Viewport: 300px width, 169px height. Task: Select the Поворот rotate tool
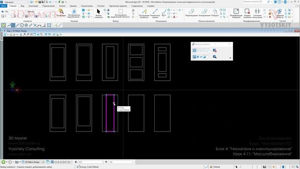point(215,13)
